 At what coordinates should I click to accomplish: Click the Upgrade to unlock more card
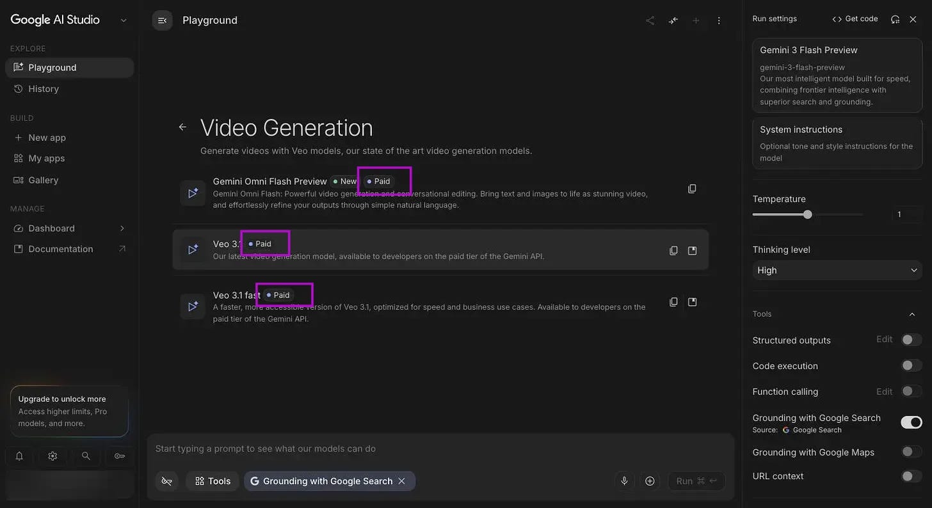click(69, 411)
